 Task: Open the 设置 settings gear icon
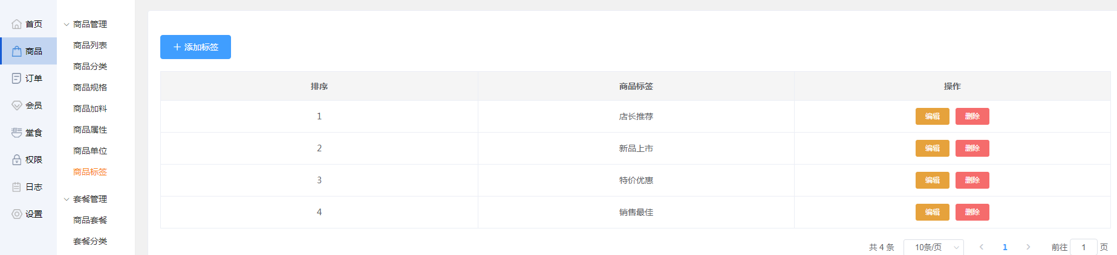(x=17, y=214)
